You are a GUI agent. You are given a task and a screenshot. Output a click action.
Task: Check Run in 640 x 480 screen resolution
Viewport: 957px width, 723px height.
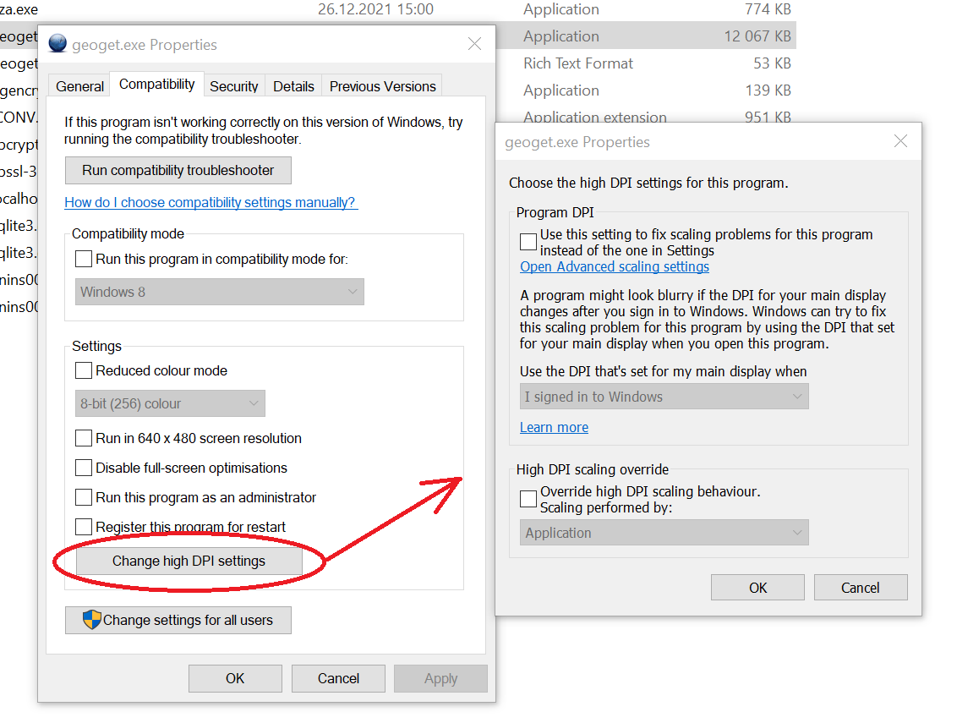[x=84, y=438]
